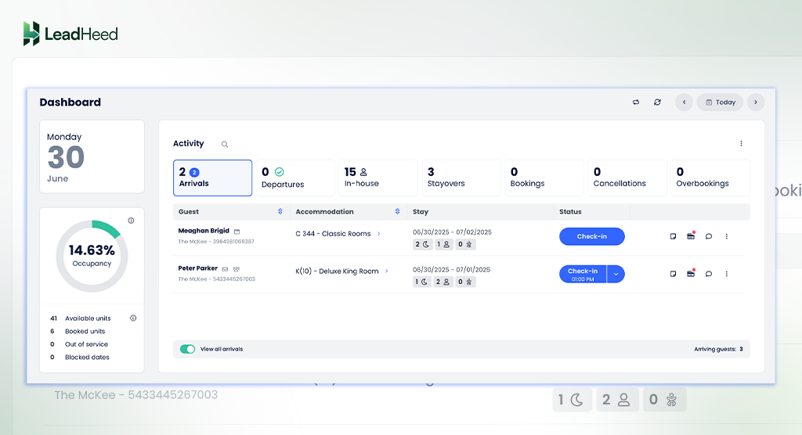Click the card icon beside Meaghan Brigid

click(237, 232)
